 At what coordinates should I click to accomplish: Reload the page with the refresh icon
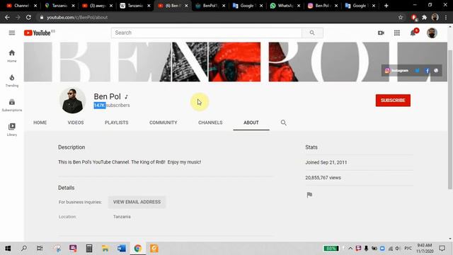tap(28, 17)
